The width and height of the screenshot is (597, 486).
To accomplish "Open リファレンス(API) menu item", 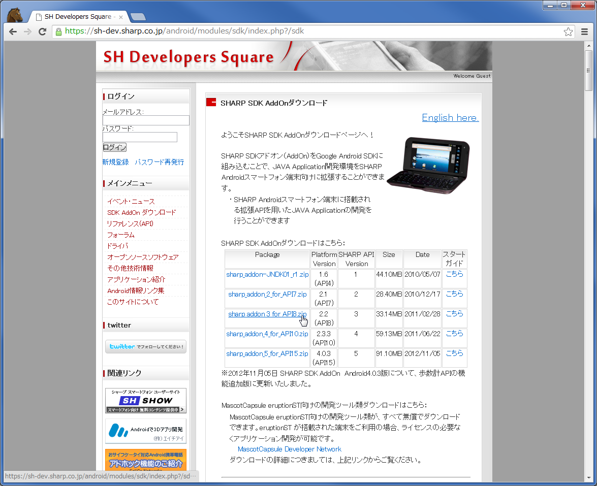I will [130, 224].
